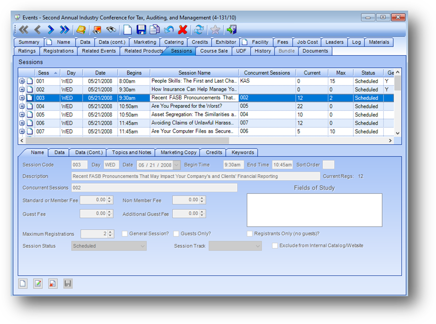Toggle Guests Only checkbox
This screenshot has height=324, width=436.
(176, 234)
